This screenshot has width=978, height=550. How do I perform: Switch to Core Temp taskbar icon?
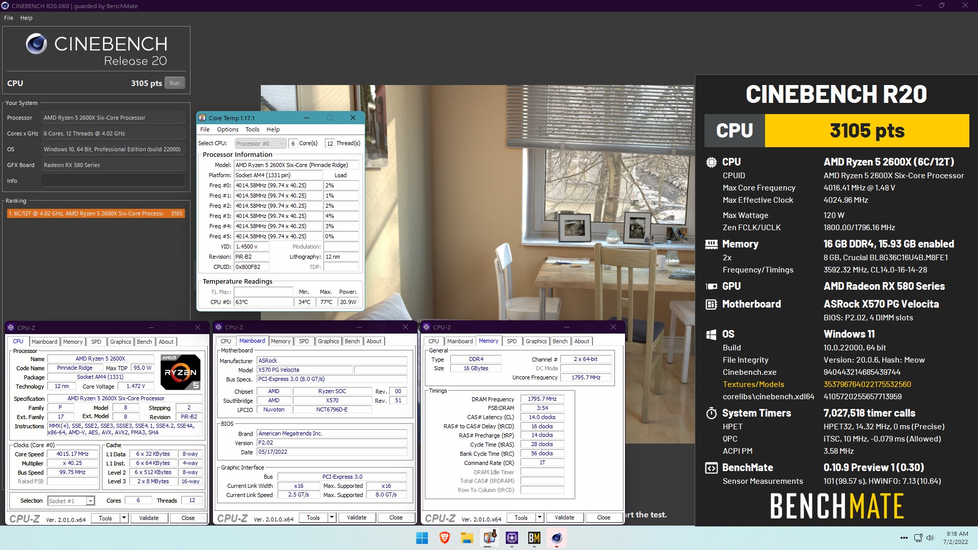[x=490, y=538]
